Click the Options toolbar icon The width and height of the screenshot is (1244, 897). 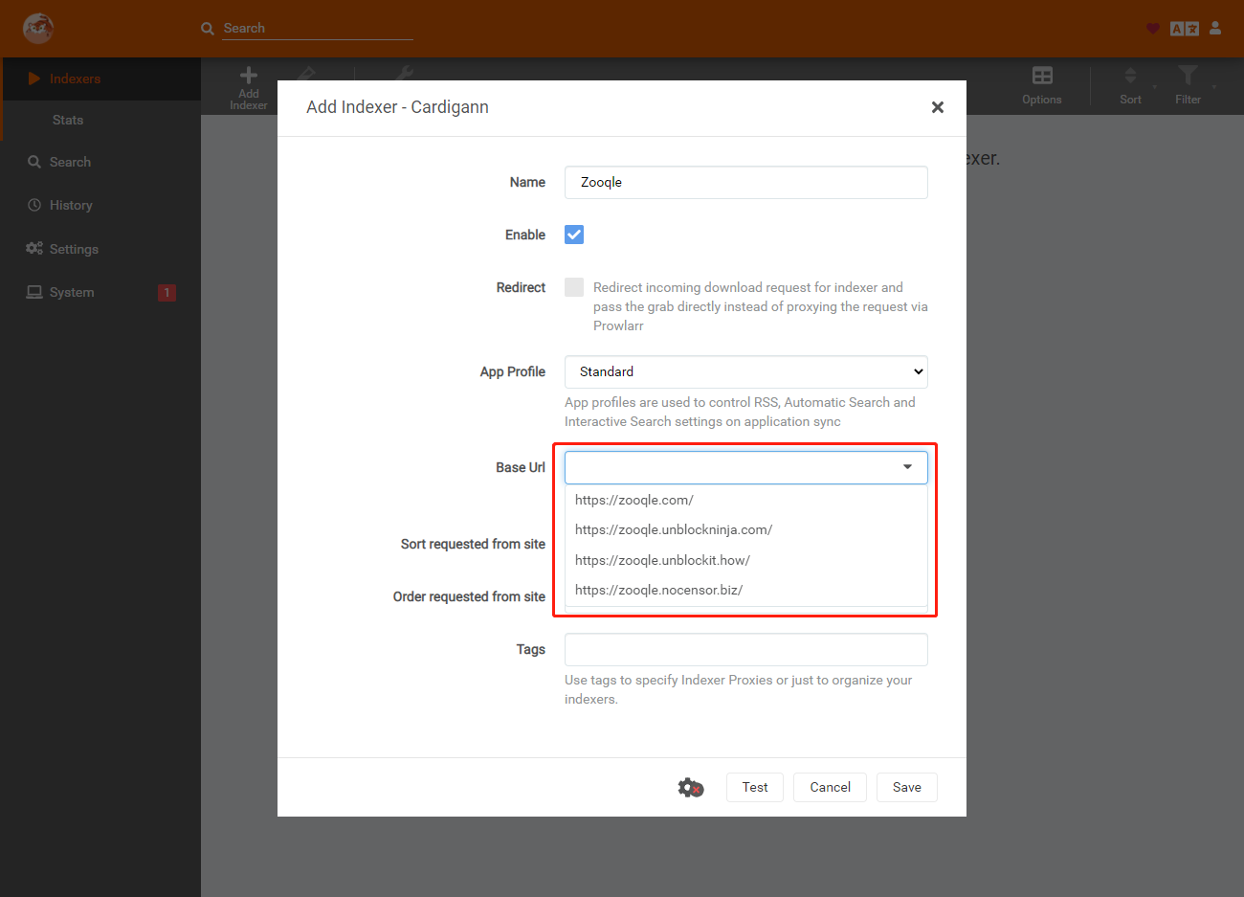1042,85
